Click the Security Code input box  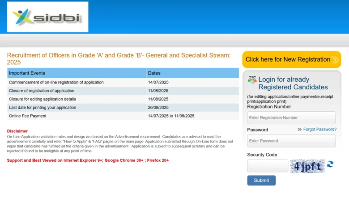click(x=268, y=166)
